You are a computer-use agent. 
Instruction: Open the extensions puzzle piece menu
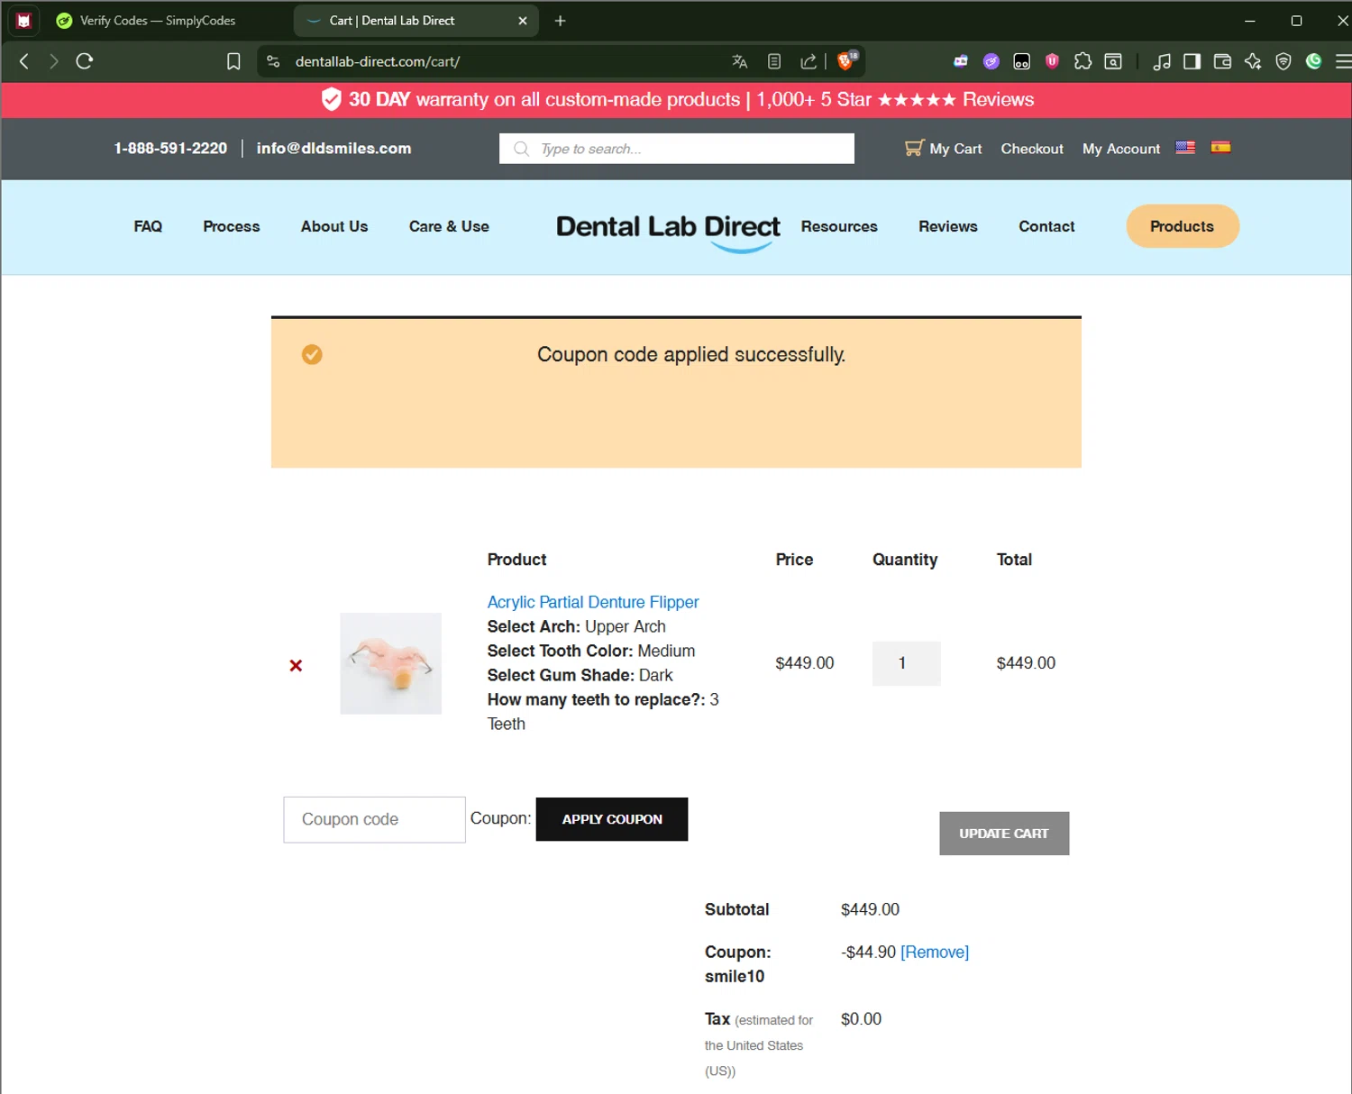tap(1083, 61)
